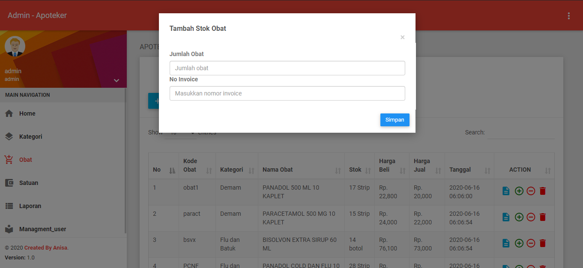
Task: Click the Laporan list icon
Action: (9, 206)
